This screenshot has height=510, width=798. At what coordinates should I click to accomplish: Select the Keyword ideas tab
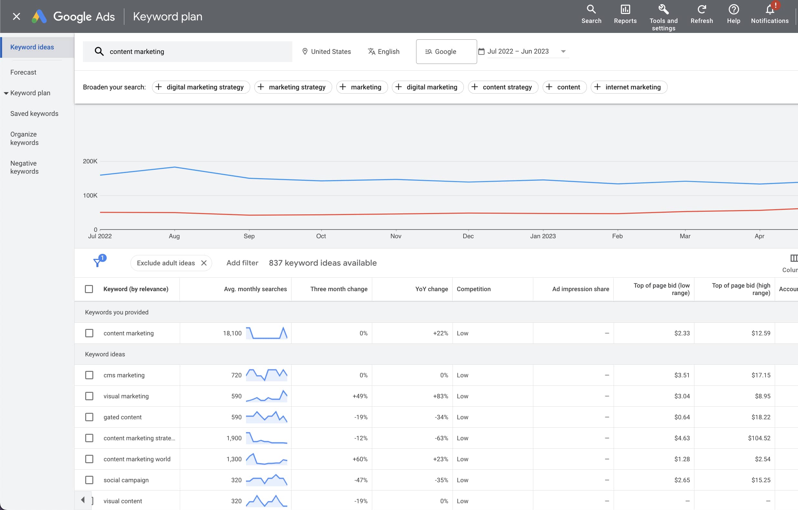(32, 47)
